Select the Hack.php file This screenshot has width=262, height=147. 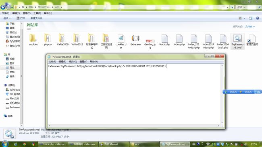164,40
